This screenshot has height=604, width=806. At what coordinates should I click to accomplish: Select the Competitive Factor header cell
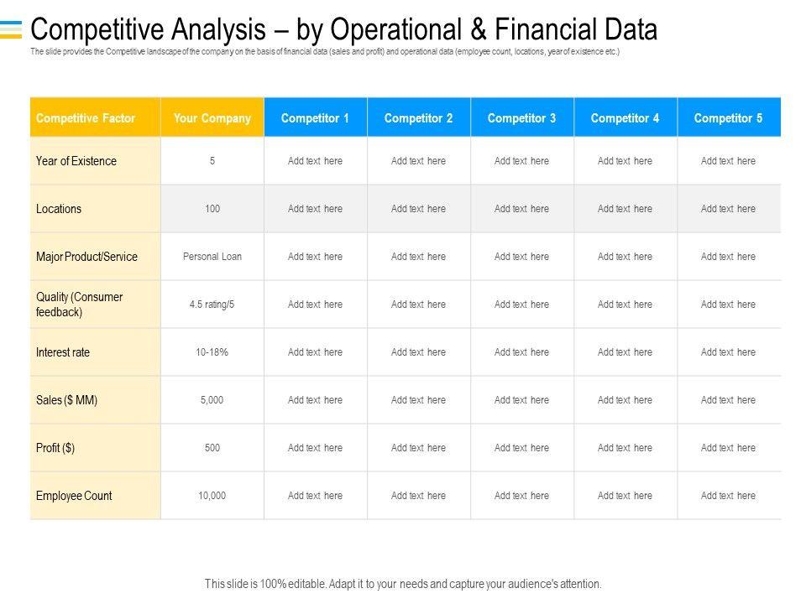point(86,118)
